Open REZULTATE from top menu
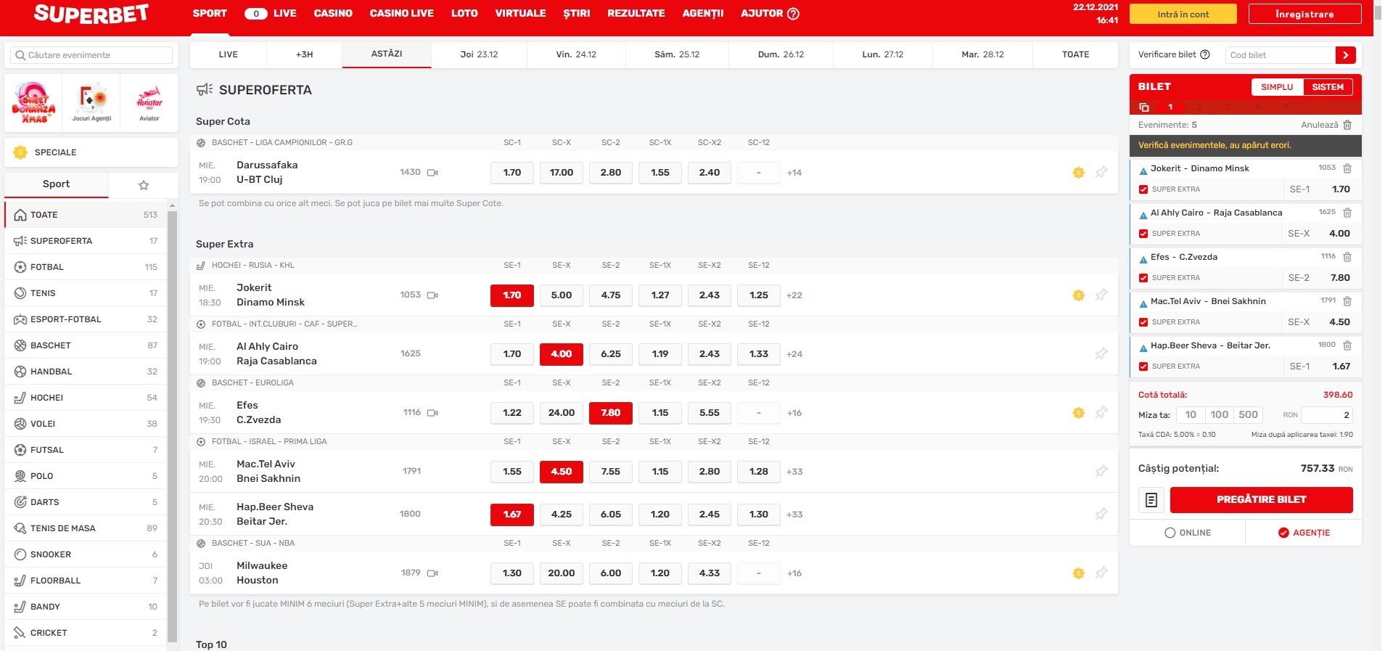This screenshot has width=1393, height=651. coord(636,13)
